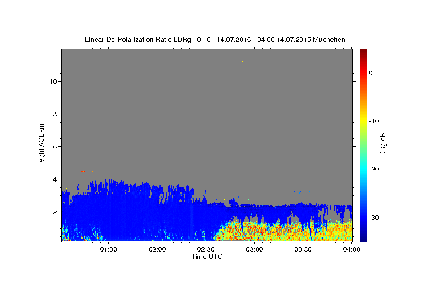
Task: Click the height tick label 2
Action: tap(54, 212)
